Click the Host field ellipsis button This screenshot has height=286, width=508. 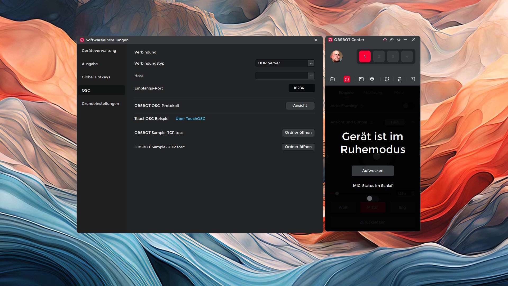click(x=311, y=76)
